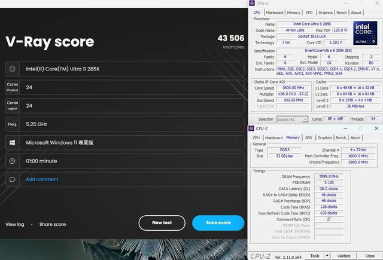This screenshot has height=260, width=383.
Task: Click the CPU-Z icon in upper title bar
Action: (252, 3)
